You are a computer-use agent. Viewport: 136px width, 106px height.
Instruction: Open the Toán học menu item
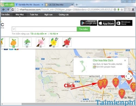pyautogui.click(x=34, y=14)
